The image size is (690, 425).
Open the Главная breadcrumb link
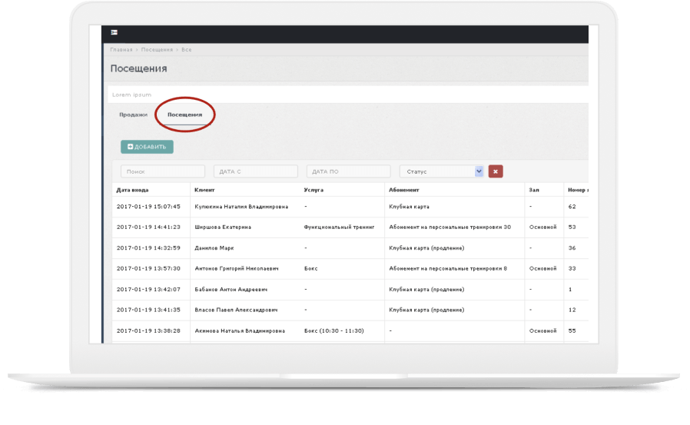pyautogui.click(x=121, y=50)
